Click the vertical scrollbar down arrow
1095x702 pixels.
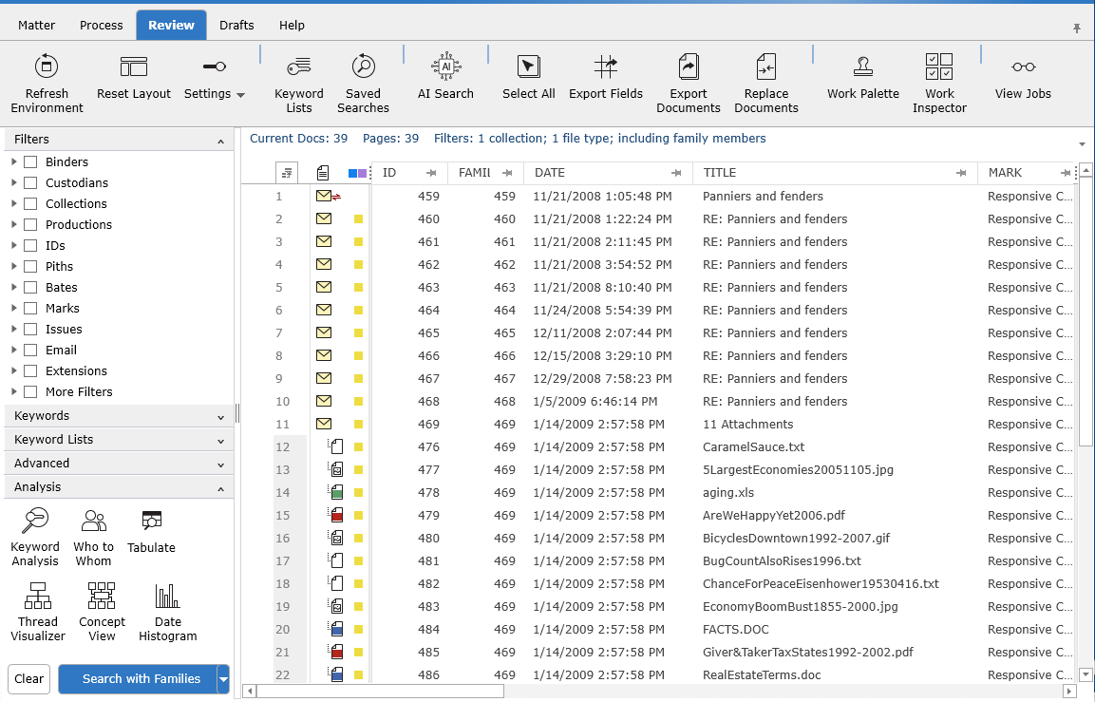click(x=1086, y=674)
